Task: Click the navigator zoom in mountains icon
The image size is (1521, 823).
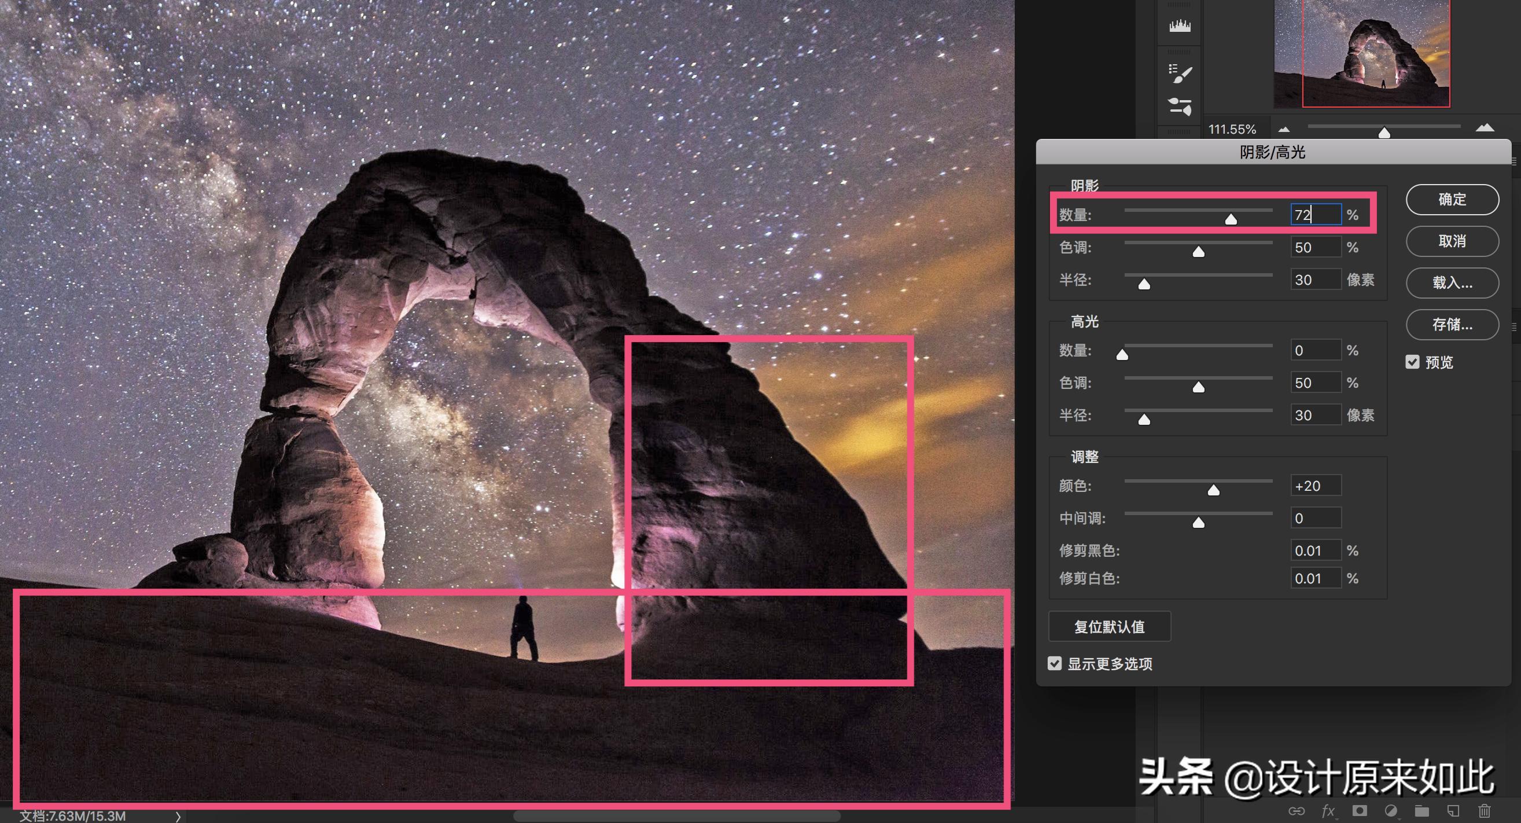Action: [x=1485, y=128]
